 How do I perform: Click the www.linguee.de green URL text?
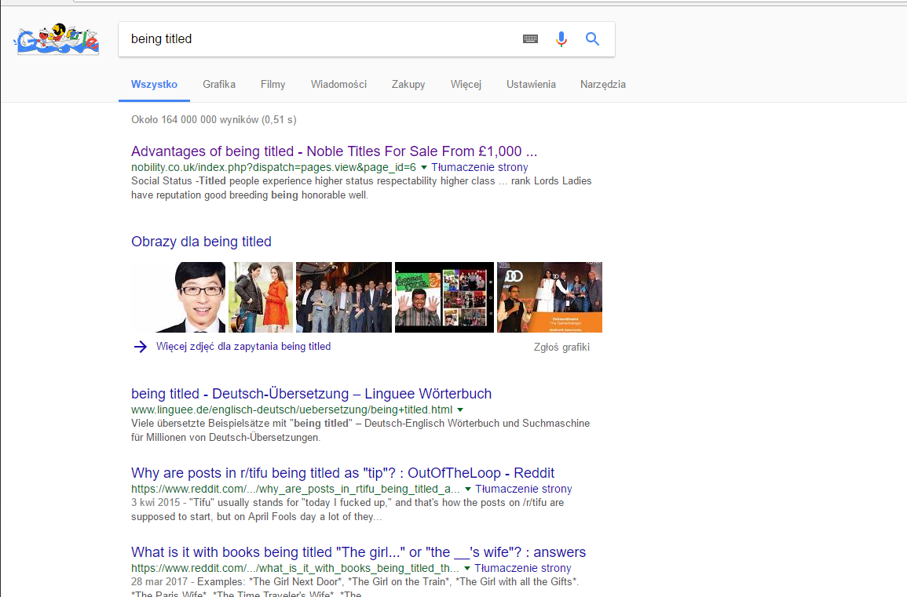click(292, 410)
